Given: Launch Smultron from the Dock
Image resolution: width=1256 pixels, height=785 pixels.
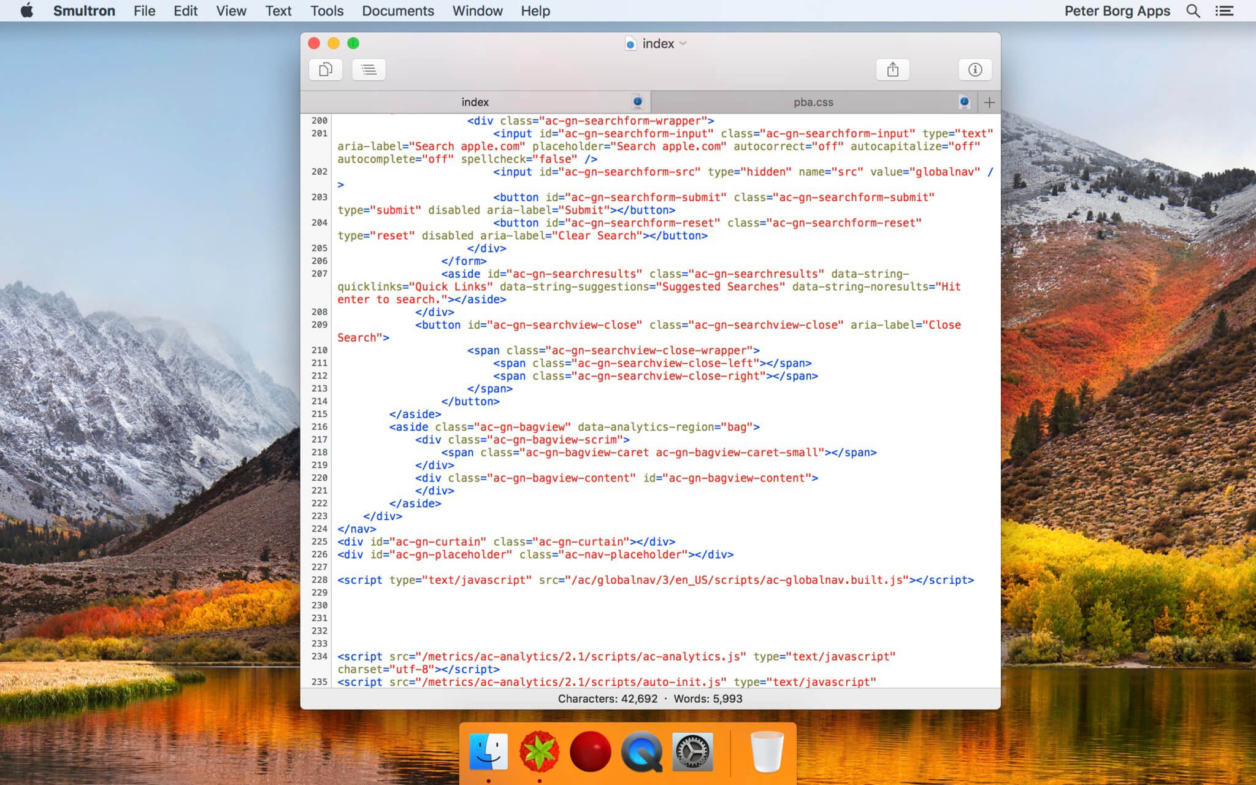Looking at the screenshot, I should pyautogui.click(x=539, y=752).
